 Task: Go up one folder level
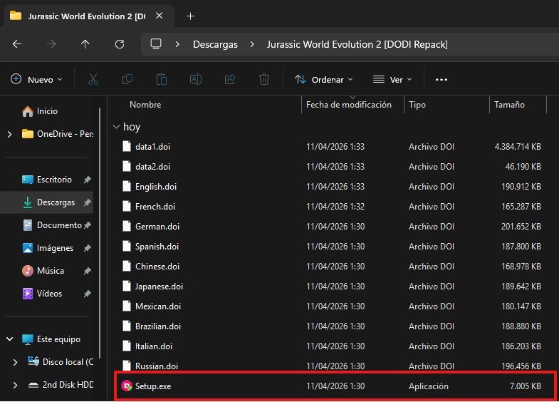85,44
